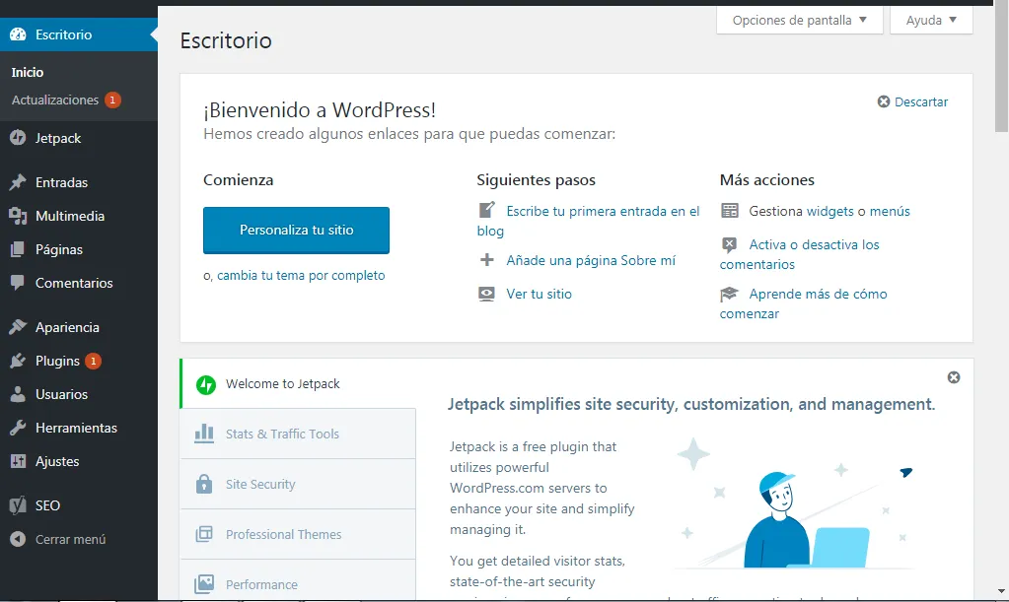1009x602 pixels.
Task: Click the Descartar circled X icon
Action: pos(884,101)
